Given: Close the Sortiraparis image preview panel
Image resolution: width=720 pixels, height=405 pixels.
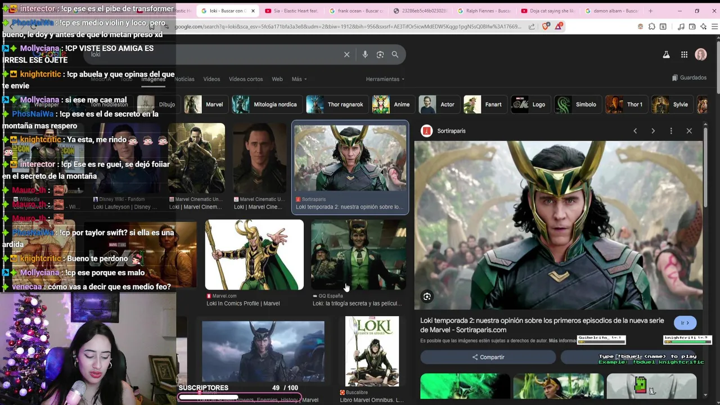Looking at the screenshot, I should click(x=689, y=131).
